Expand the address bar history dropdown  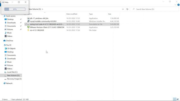[x=123, y=9]
